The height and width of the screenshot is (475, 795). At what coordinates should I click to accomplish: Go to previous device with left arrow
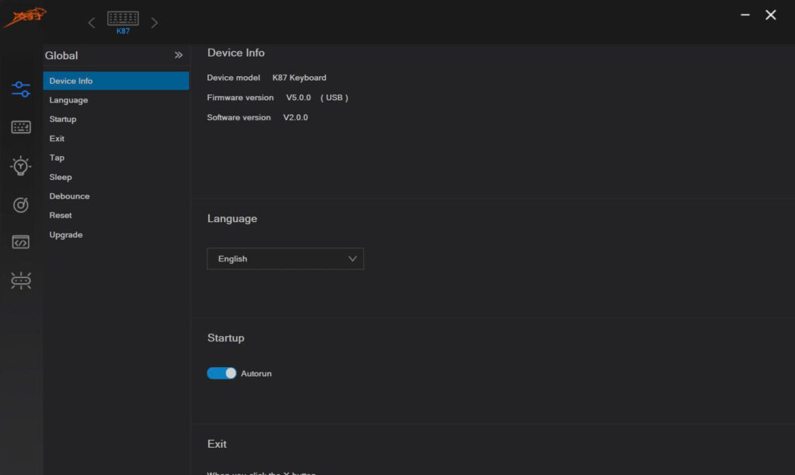point(92,23)
